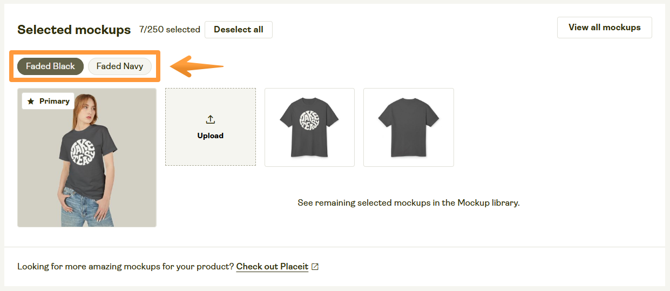Click the Upload label in dashed tile
670x291 pixels.
(x=211, y=136)
